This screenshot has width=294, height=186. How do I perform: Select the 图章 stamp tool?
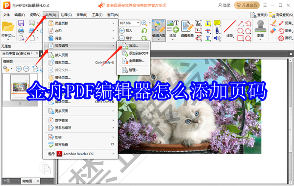pyautogui.click(x=261, y=29)
